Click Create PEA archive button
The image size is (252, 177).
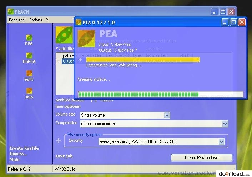pyautogui.click(x=202, y=158)
